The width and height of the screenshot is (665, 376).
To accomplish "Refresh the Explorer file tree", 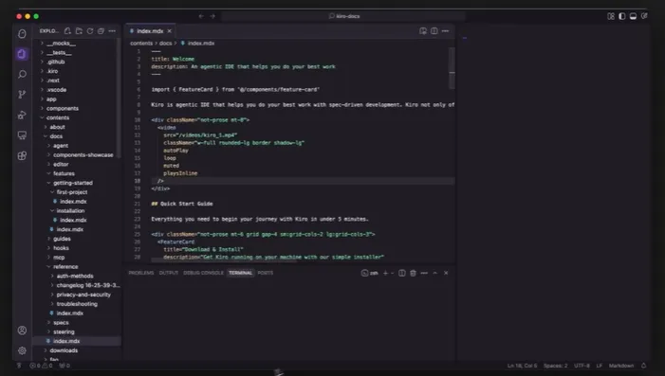I will 90,31.
